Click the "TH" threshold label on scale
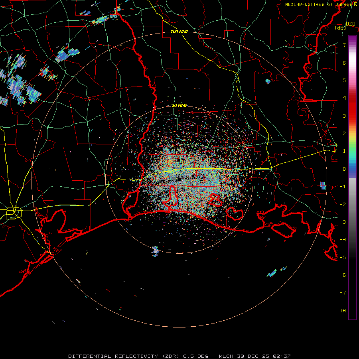The height and width of the screenshot is (359, 359). (343, 311)
